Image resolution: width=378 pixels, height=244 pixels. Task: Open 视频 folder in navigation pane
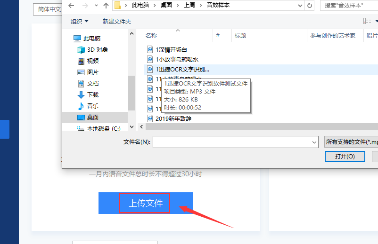[x=93, y=61]
